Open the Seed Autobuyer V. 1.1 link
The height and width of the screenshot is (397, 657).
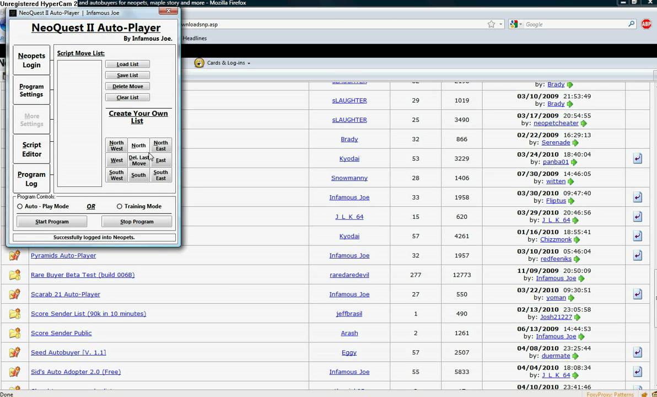tap(68, 352)
